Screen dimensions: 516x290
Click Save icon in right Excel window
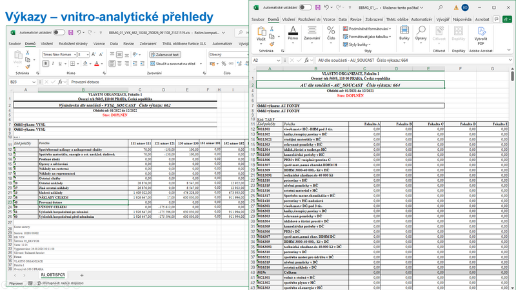[317, 7]
